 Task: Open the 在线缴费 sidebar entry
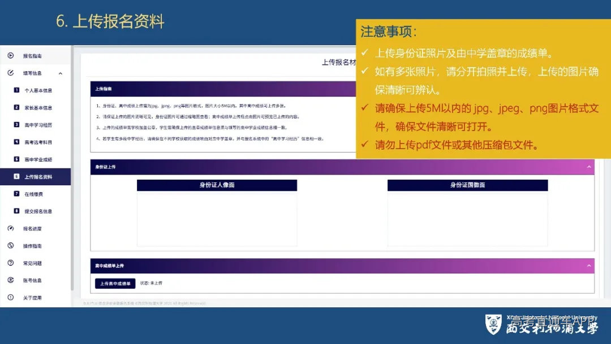[x=34, y=194]
